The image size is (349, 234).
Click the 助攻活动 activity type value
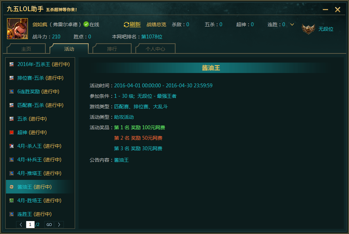coord(124,117)
